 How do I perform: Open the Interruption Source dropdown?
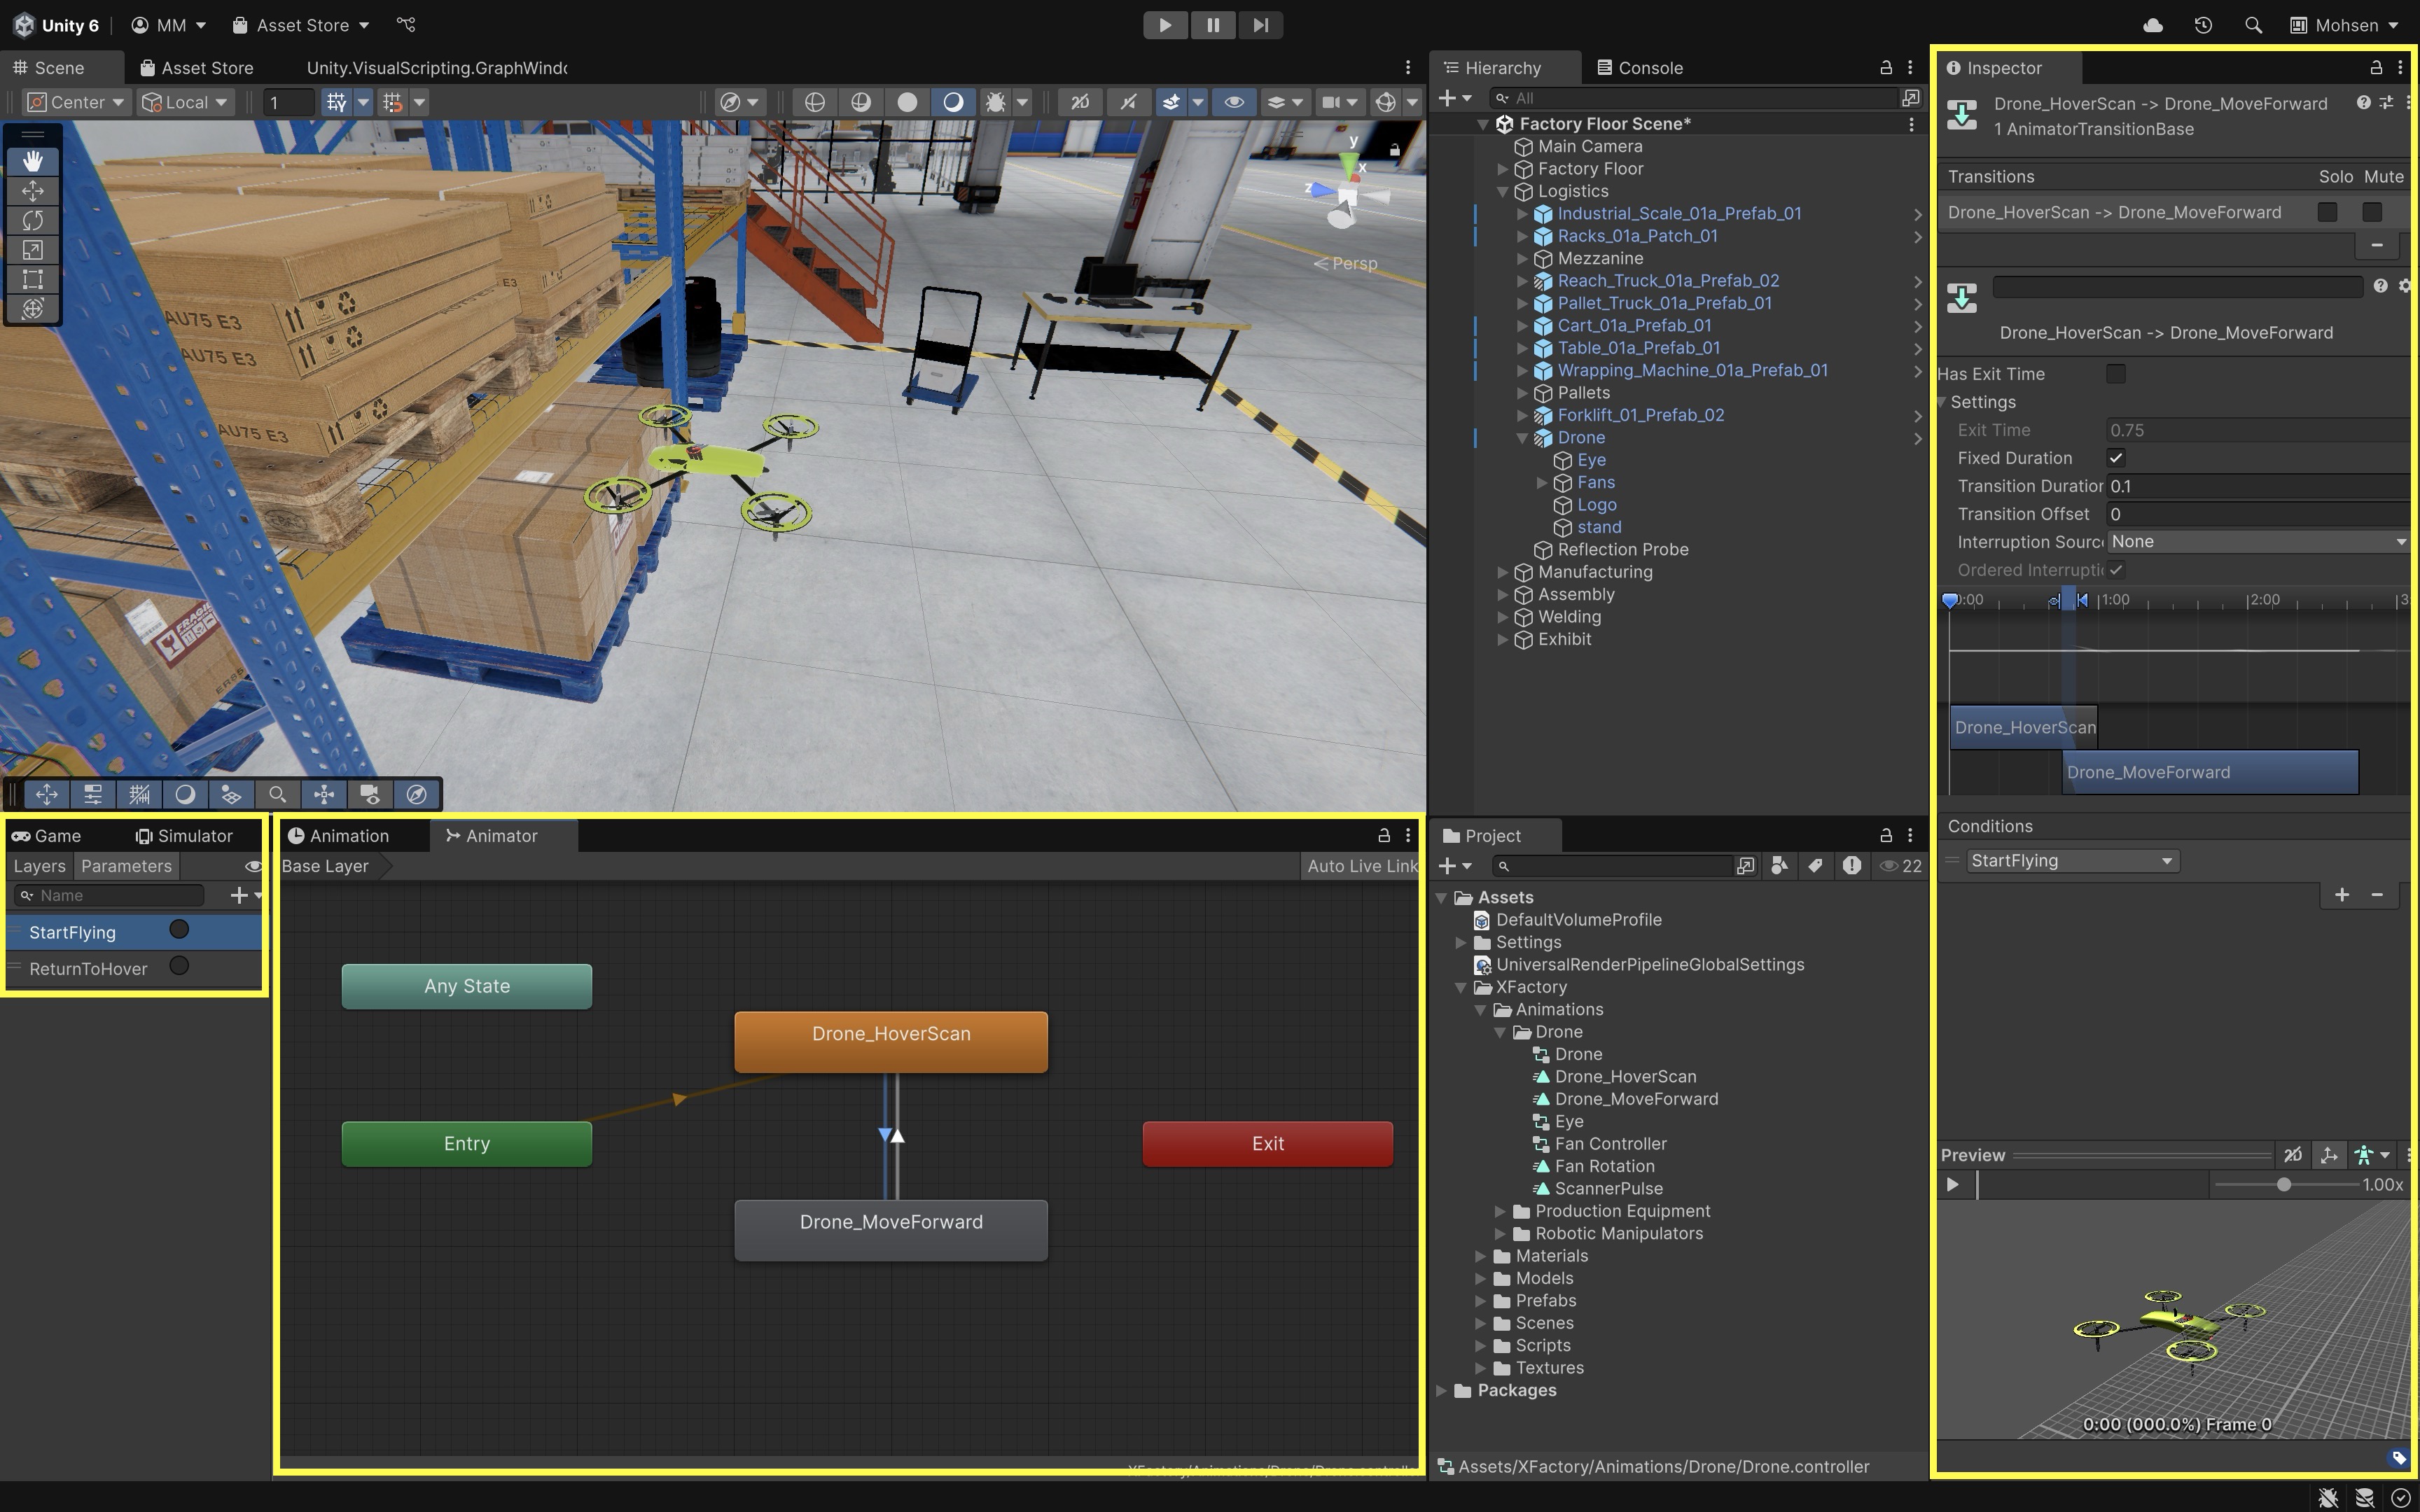pyautogui.click(x=2257, y=541)
